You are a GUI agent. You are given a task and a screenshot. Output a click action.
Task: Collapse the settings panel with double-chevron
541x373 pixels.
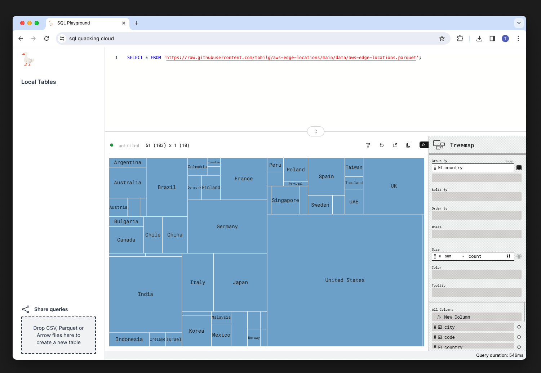point(423,145)
